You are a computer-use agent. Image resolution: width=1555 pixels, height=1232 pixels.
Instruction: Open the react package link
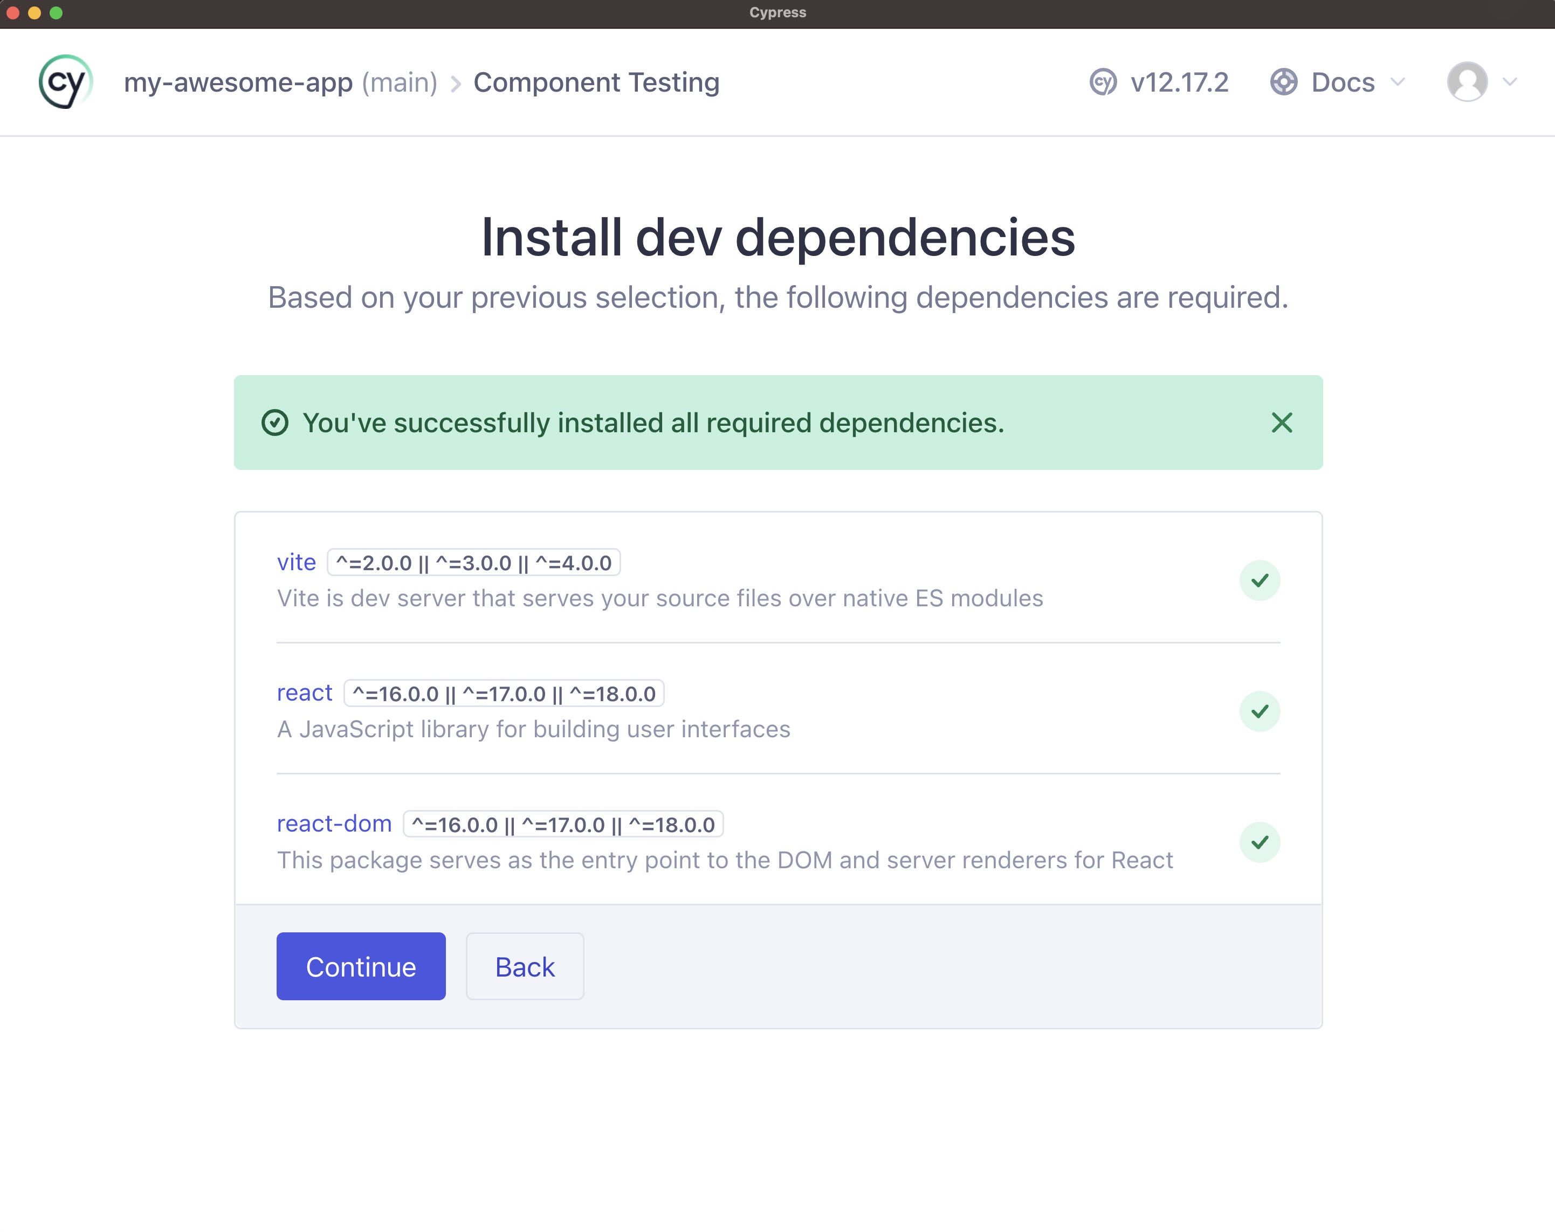[x=304, y=693]
